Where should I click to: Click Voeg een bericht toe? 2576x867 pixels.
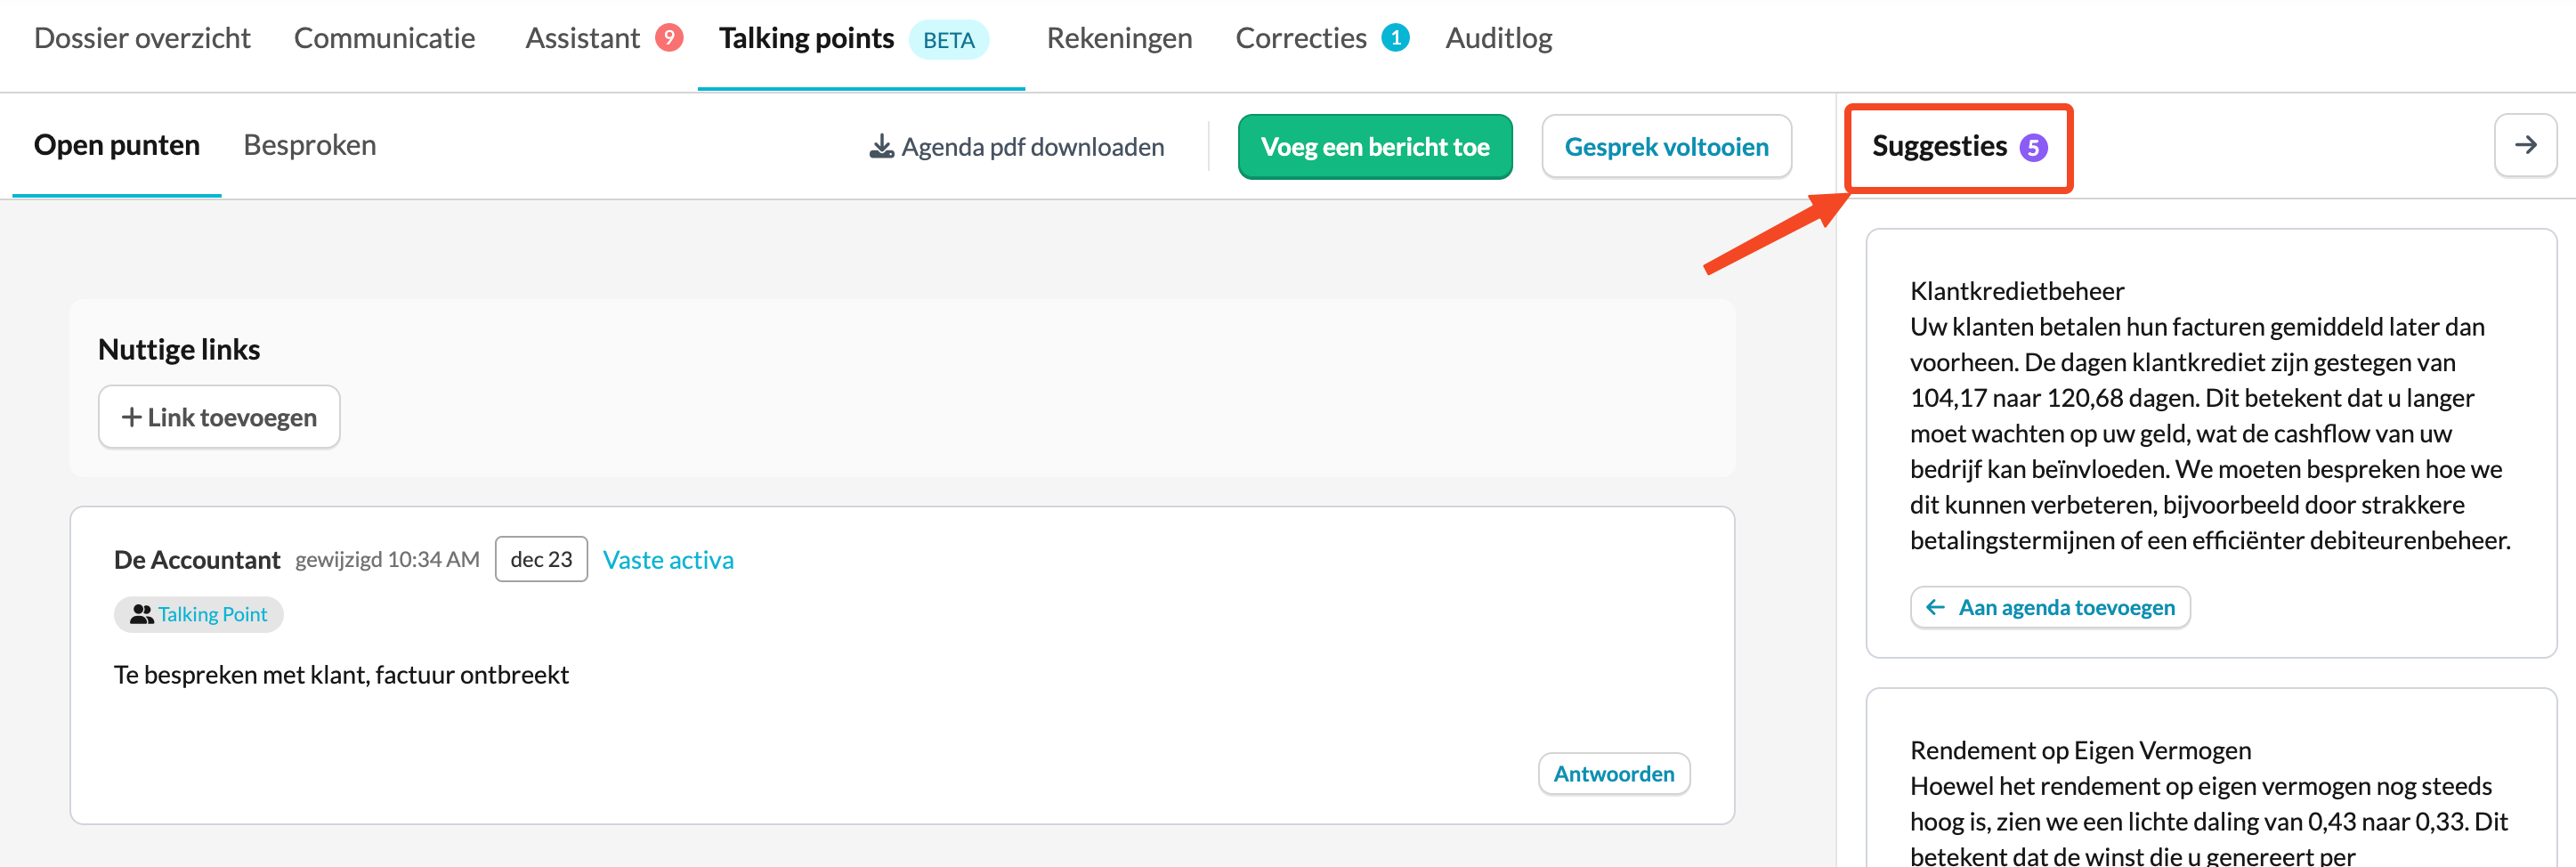click(1375, 147)
